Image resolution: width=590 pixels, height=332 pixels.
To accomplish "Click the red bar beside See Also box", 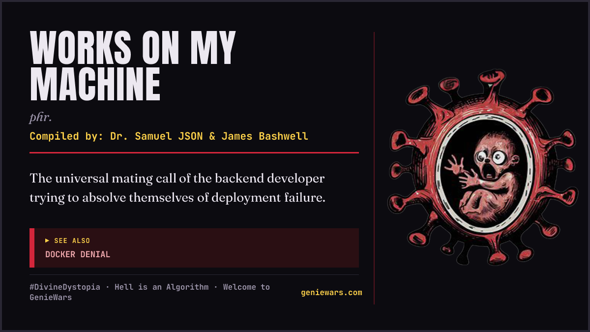I will [x=32, y=248].
